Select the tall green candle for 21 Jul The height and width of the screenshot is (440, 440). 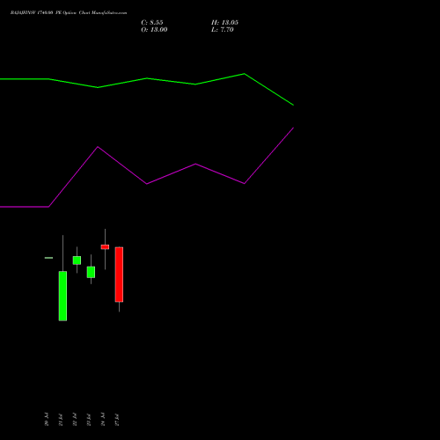62,296
